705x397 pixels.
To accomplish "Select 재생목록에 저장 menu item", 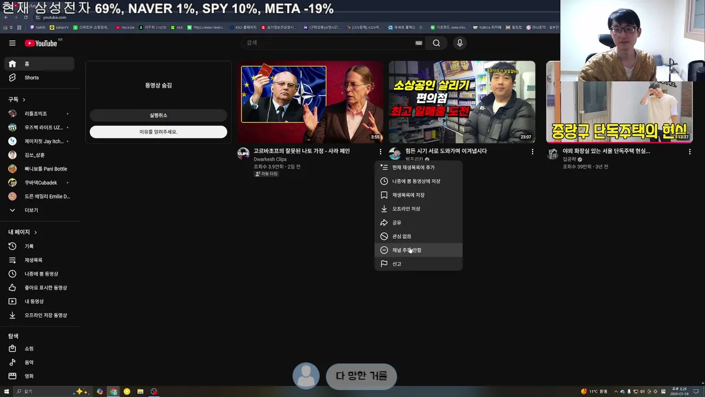I will pos(419,195).
